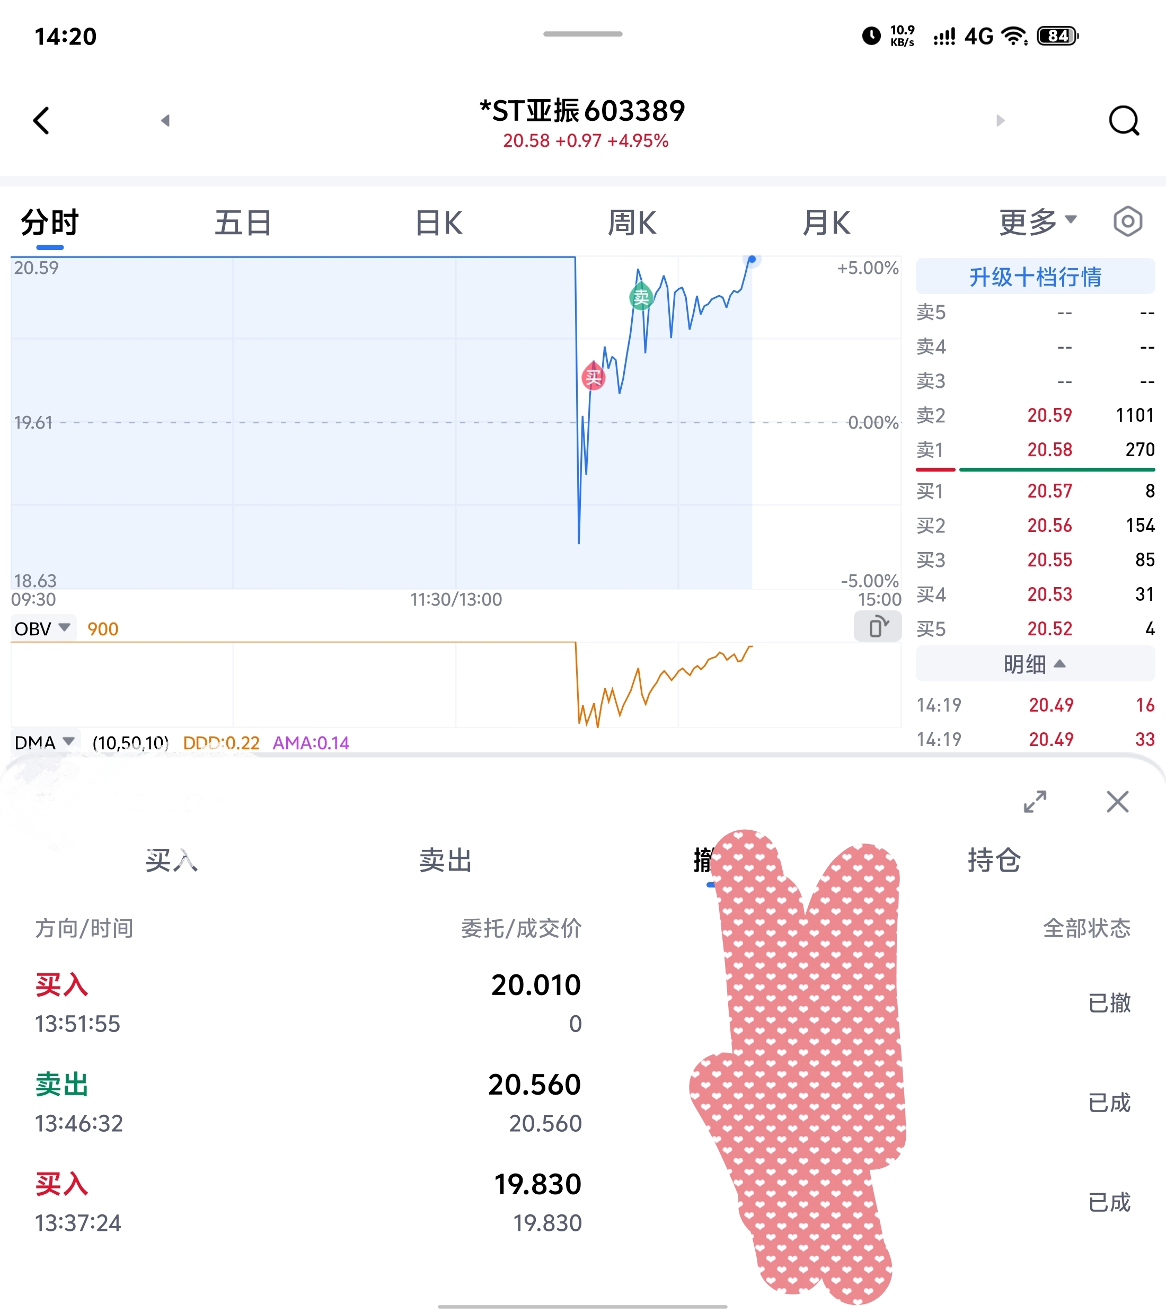The height and width of the screenshot is (1314, 1166).
Task: Switch to the 日K tab
Action: [439, 223]
